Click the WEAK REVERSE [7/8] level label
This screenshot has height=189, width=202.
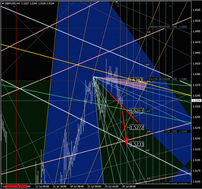click(168, 27)
